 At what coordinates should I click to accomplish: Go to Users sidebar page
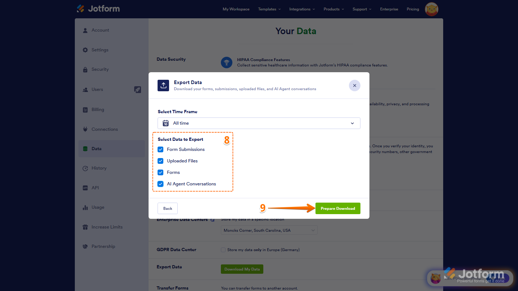click(x=112, y=90)
